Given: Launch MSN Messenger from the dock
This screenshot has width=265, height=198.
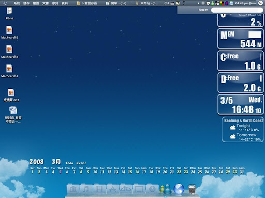Looking at the screenshot, I should (x=166, y=189).
